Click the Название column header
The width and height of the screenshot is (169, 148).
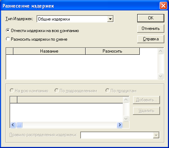[49, 51]
